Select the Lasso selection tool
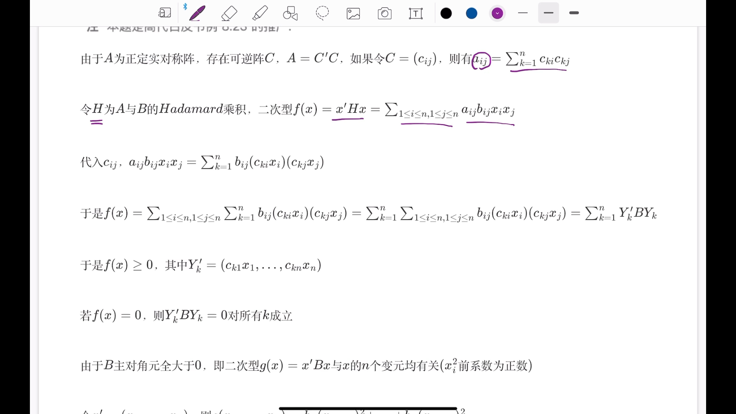This screenshot has width=736, height=414. tap(322, 13)
